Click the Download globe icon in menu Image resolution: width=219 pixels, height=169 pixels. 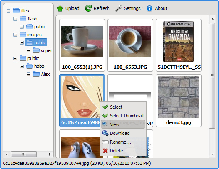[105, 133]
